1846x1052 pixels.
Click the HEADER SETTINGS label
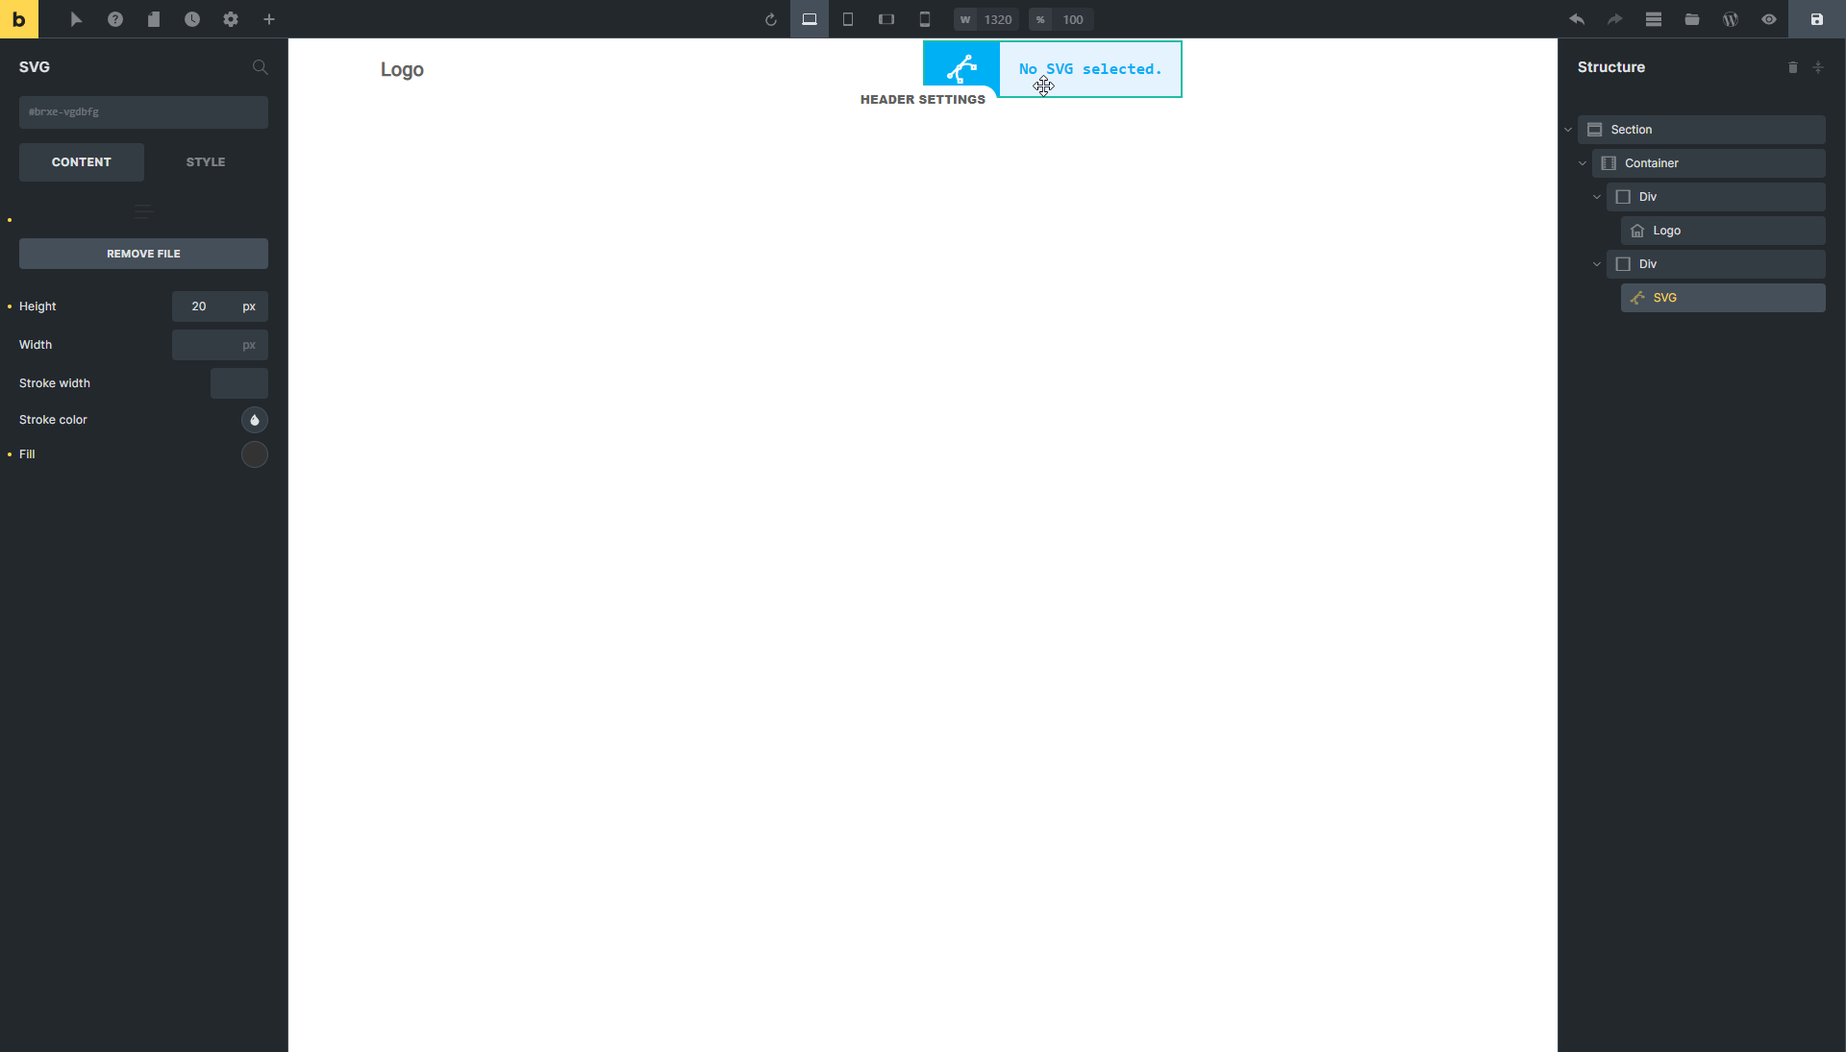tap(923, 100)
